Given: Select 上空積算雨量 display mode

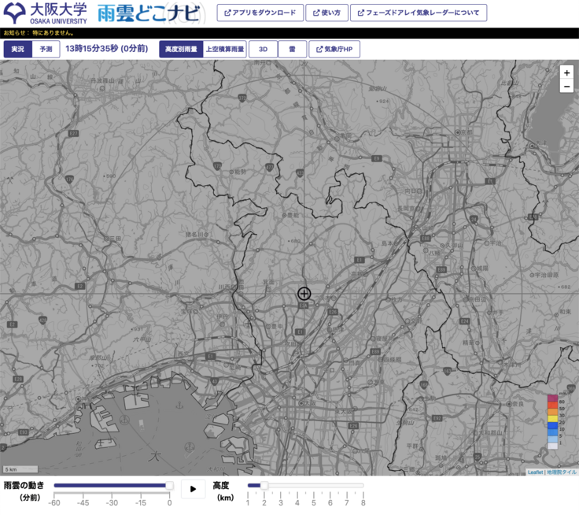Looking at the screenshot, I should (225, 49).
